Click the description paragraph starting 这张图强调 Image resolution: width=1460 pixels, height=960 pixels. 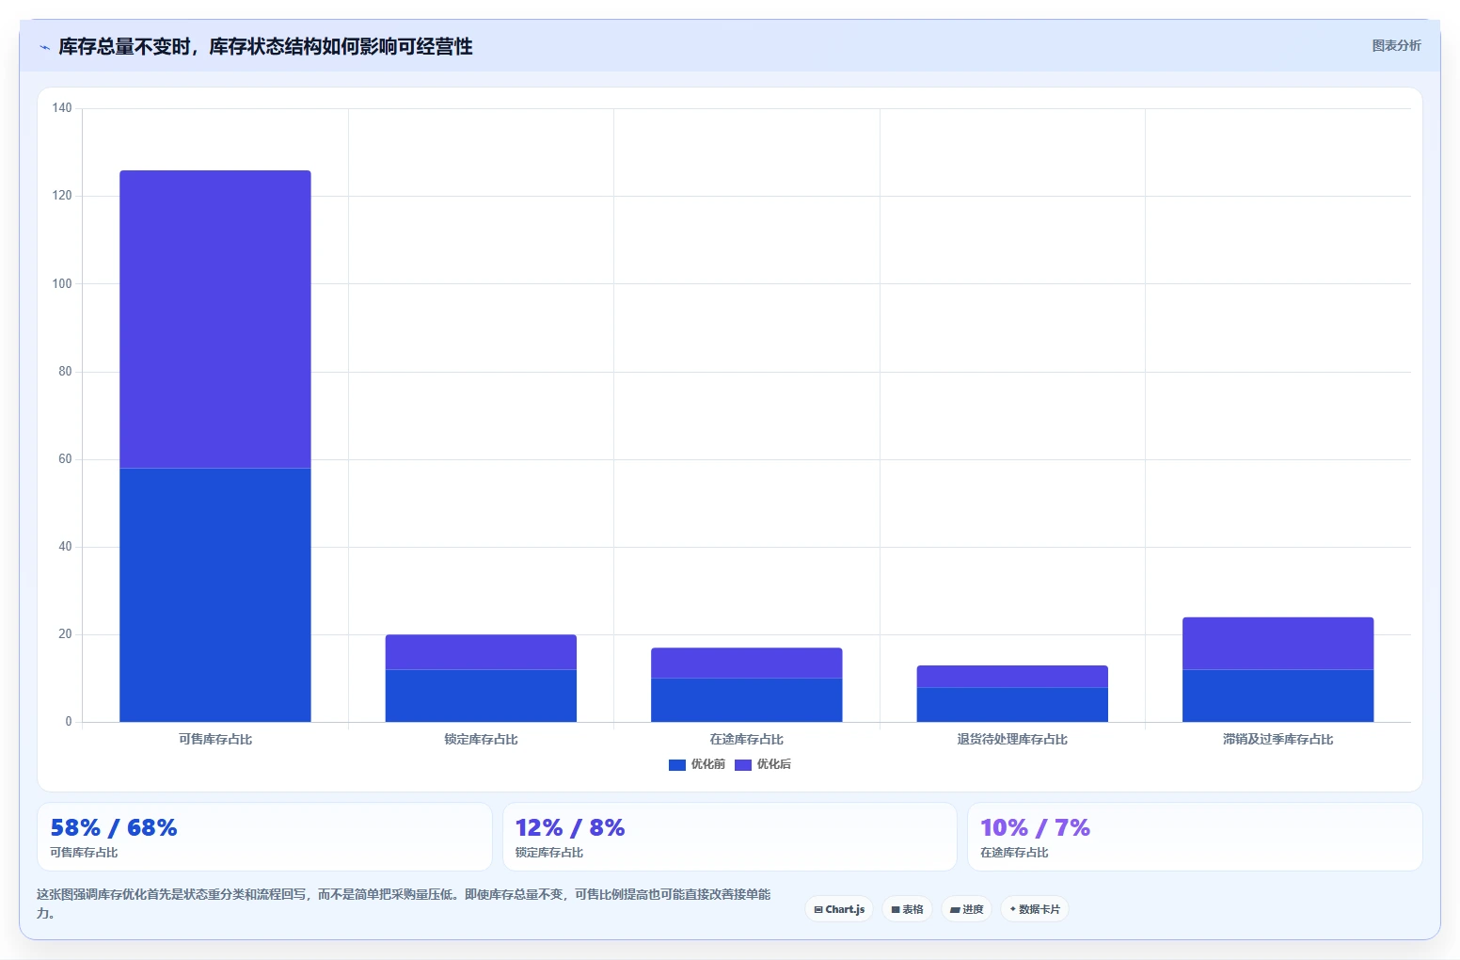[404, 904]
